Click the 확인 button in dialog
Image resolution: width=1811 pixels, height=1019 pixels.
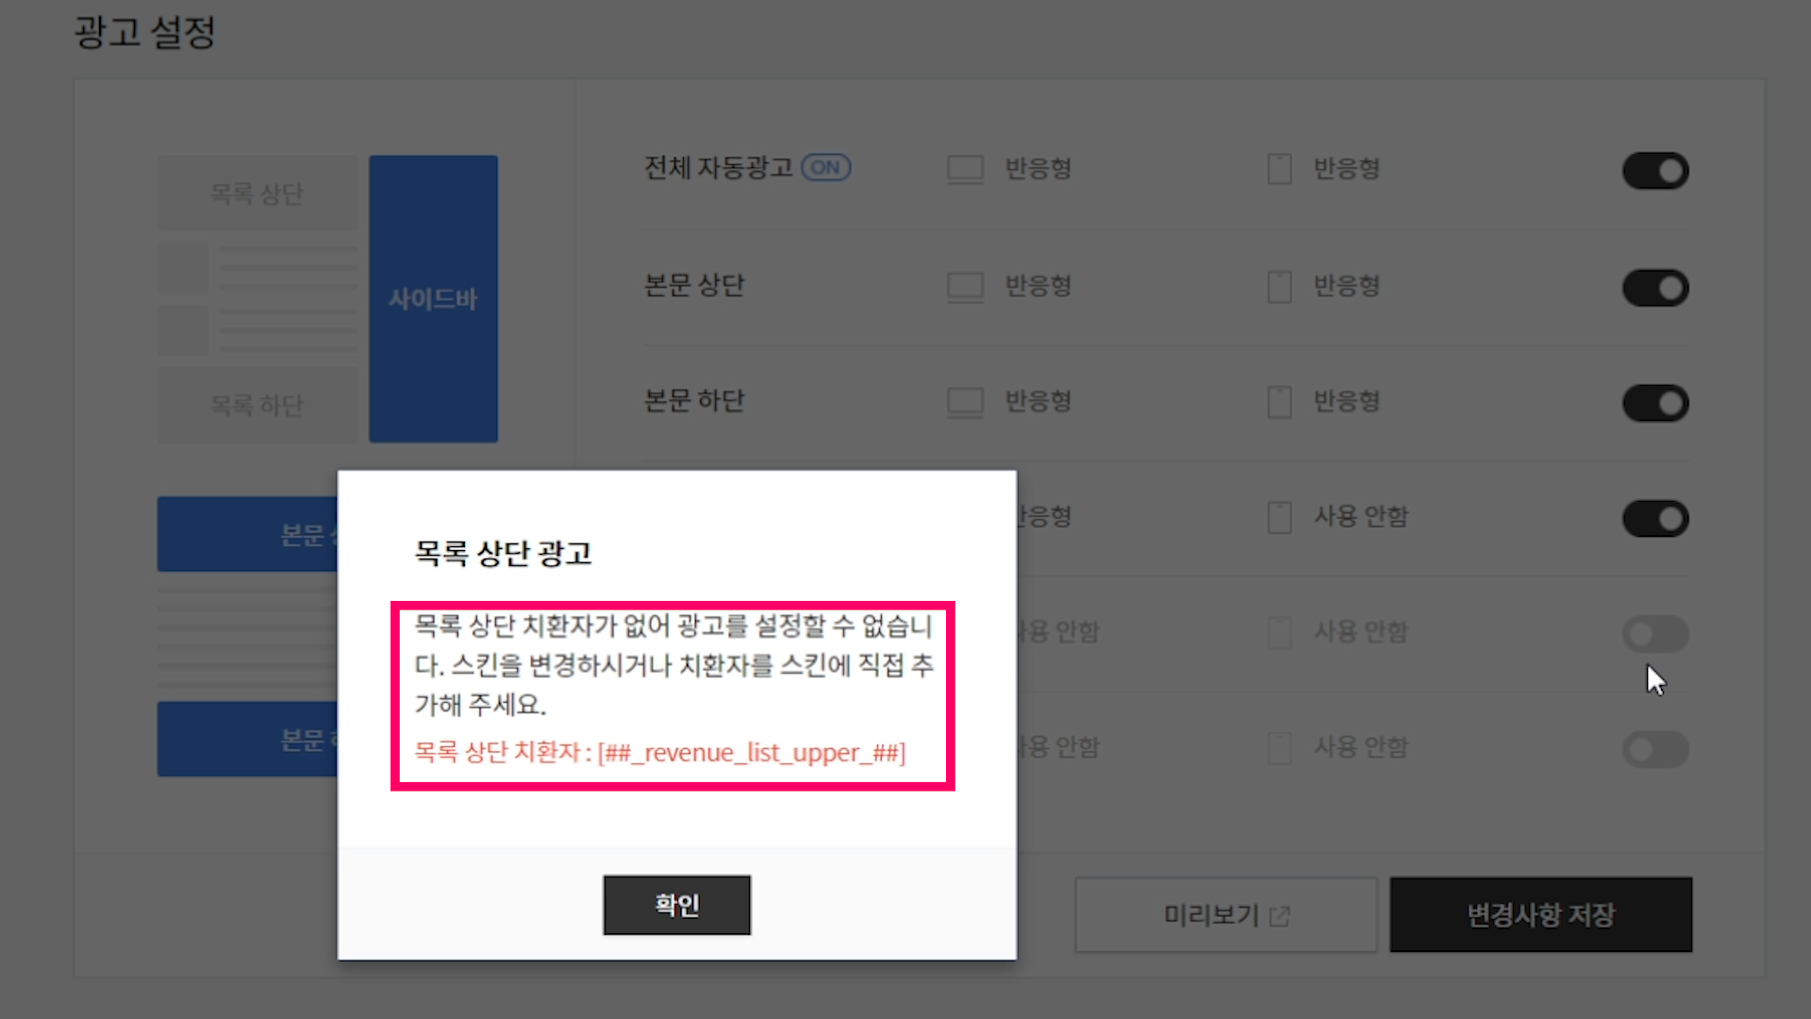click(676, 905)
